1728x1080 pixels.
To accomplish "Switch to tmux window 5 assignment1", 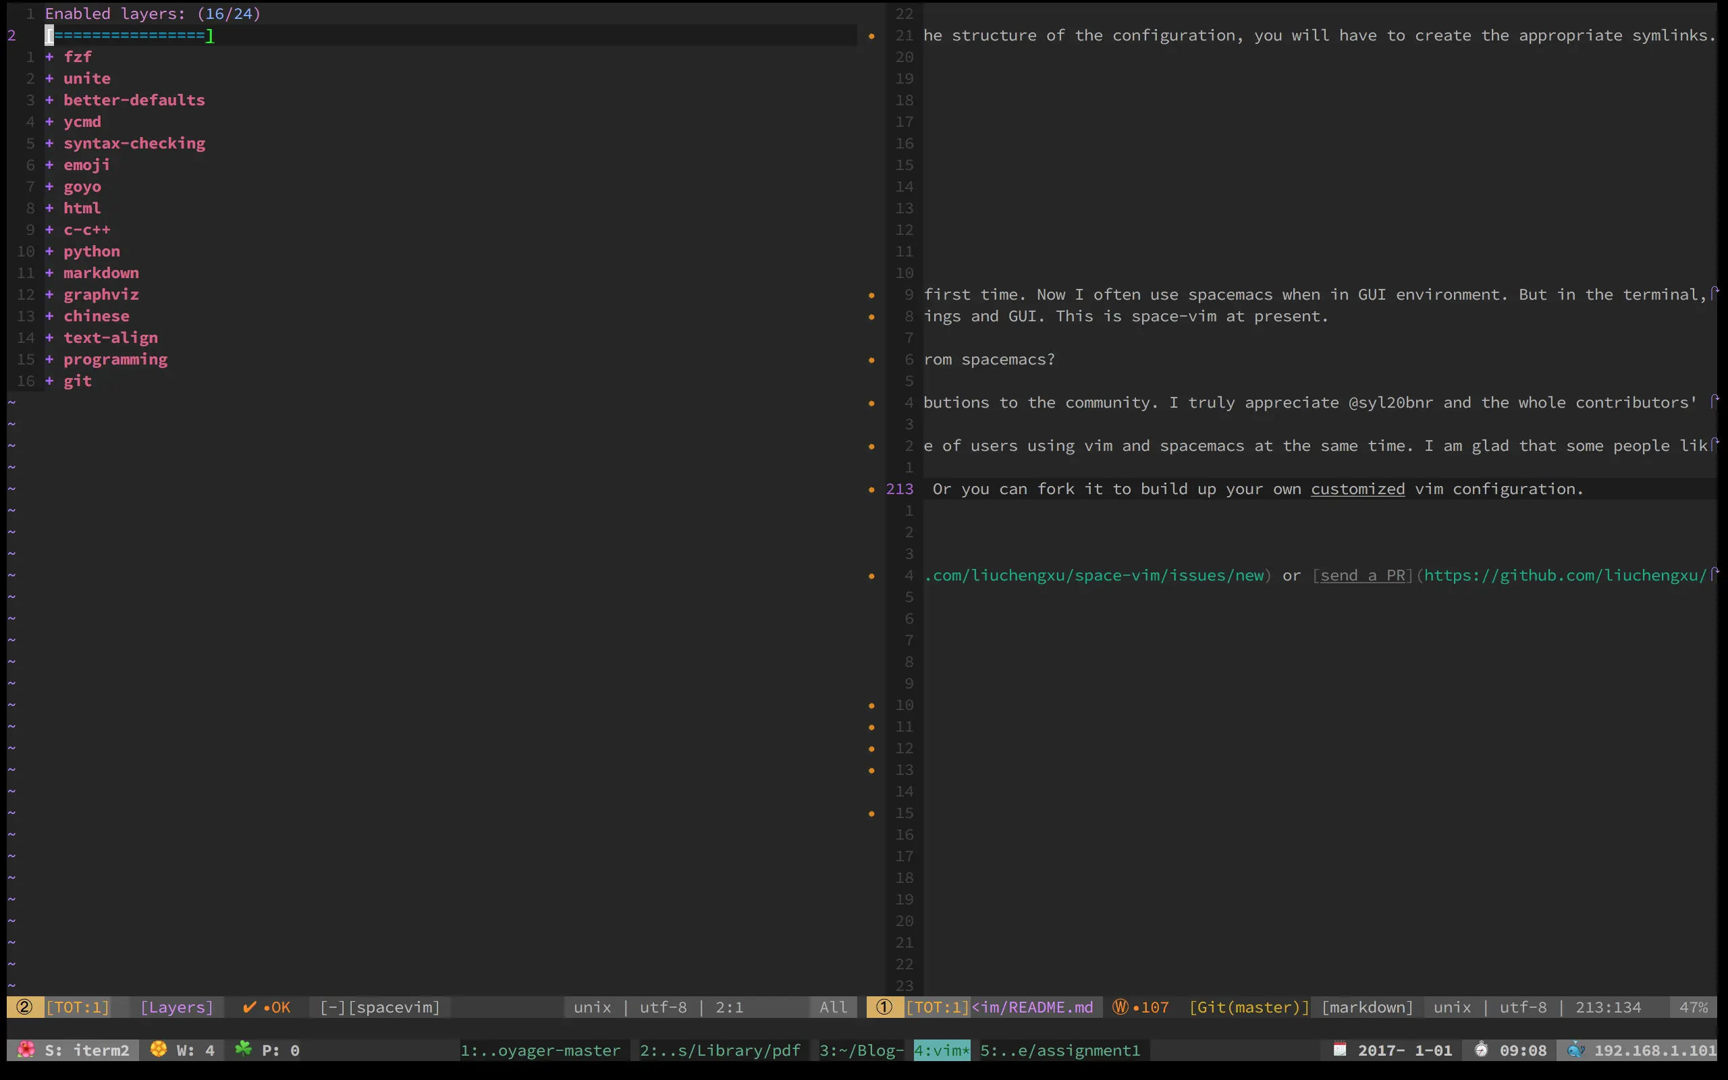I will pyautogui.click(x=1060, y=1050).
